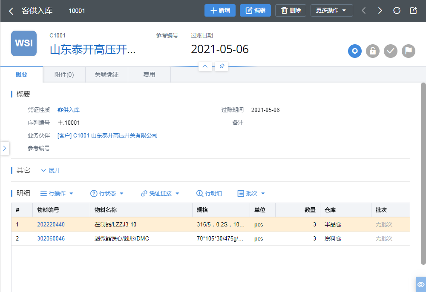Click the WSI document avatar

click(24, 43)
